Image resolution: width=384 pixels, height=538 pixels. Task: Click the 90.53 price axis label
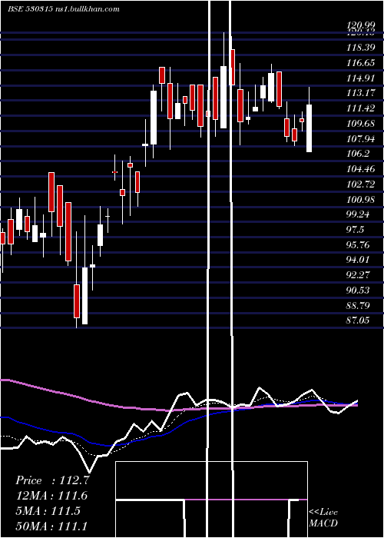(x=358, y=291)
